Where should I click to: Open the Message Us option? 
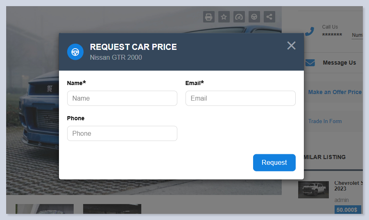pyautogui.click(x=339, y=63)
